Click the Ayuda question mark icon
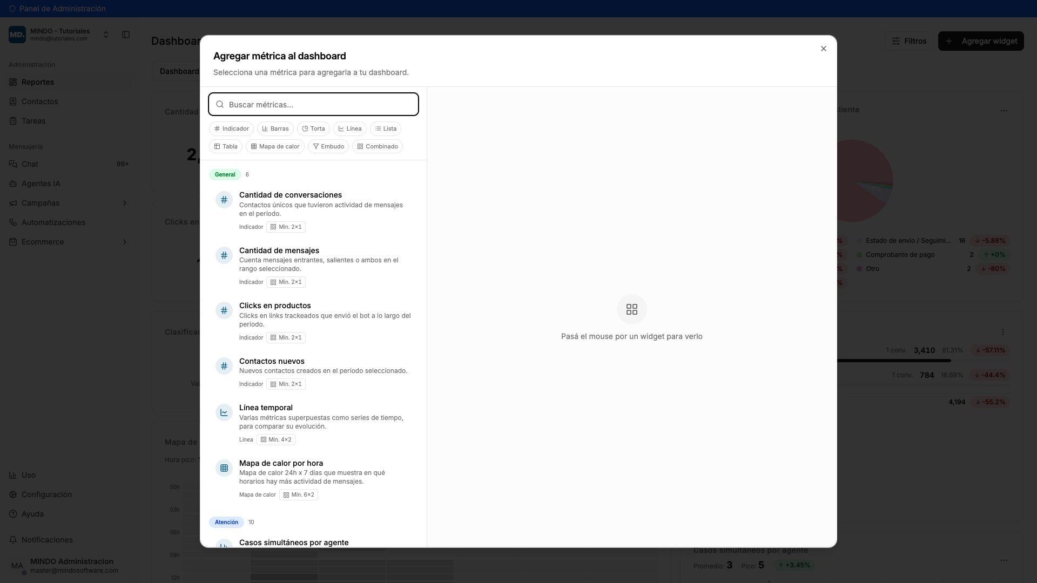The image size is (1037, 583). tap(13, 514)
